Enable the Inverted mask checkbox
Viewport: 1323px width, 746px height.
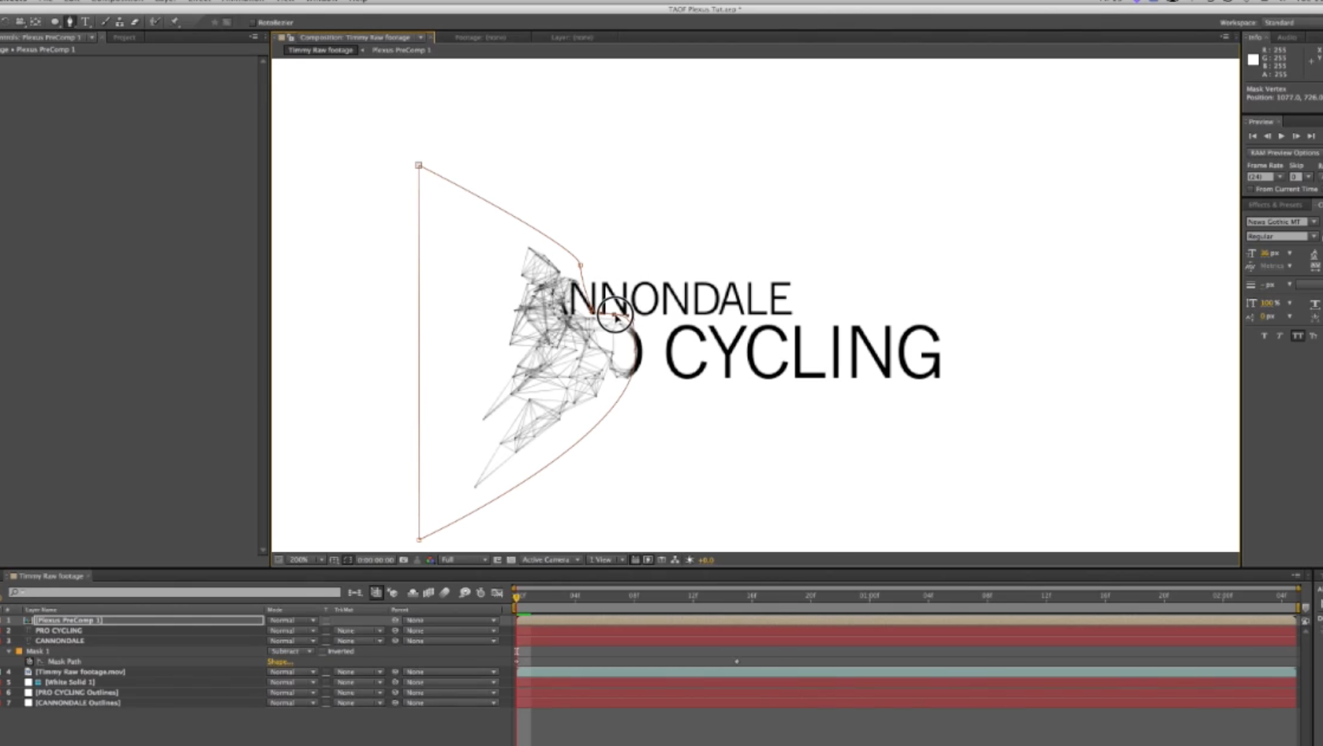coord(323,651)
